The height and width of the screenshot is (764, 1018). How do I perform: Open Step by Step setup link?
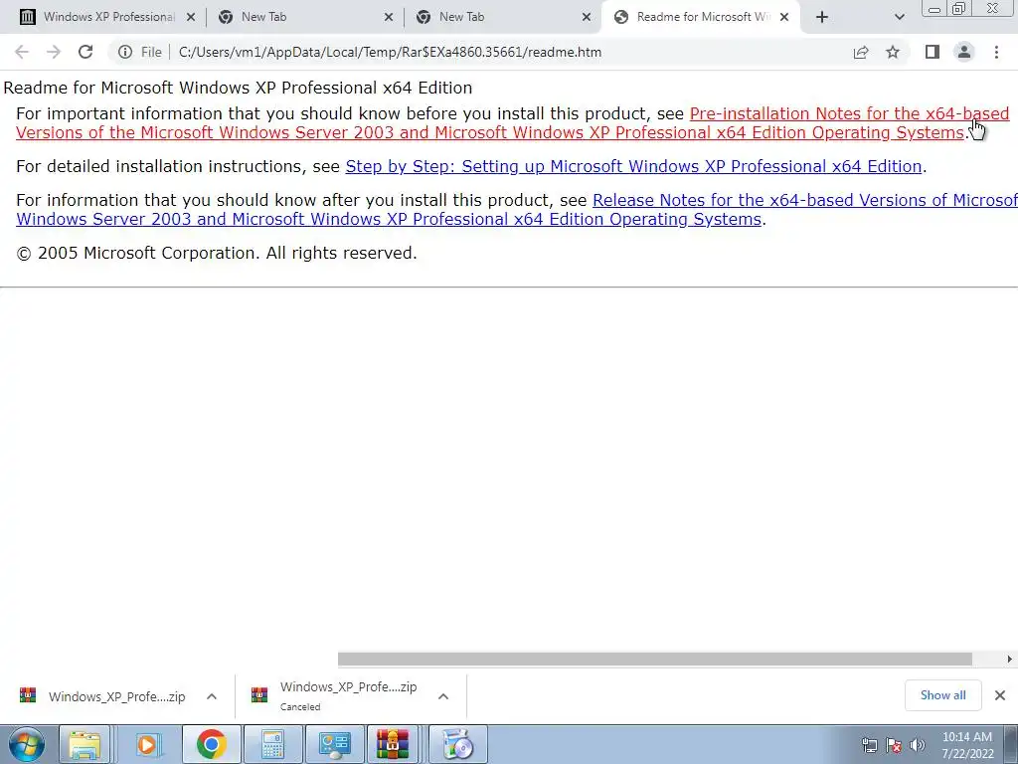pyautogui.click(x=633, y=166)
